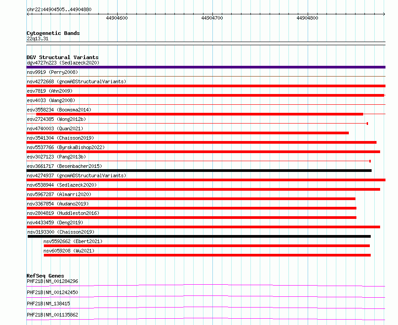Open nsv5592662 (Ebert2021) label

[73, 241]
